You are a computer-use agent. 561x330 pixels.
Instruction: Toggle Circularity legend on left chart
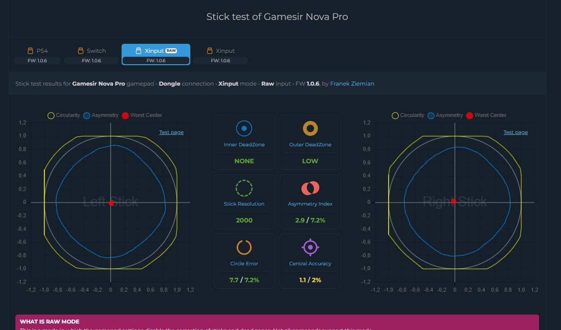(x=64, y=115)
